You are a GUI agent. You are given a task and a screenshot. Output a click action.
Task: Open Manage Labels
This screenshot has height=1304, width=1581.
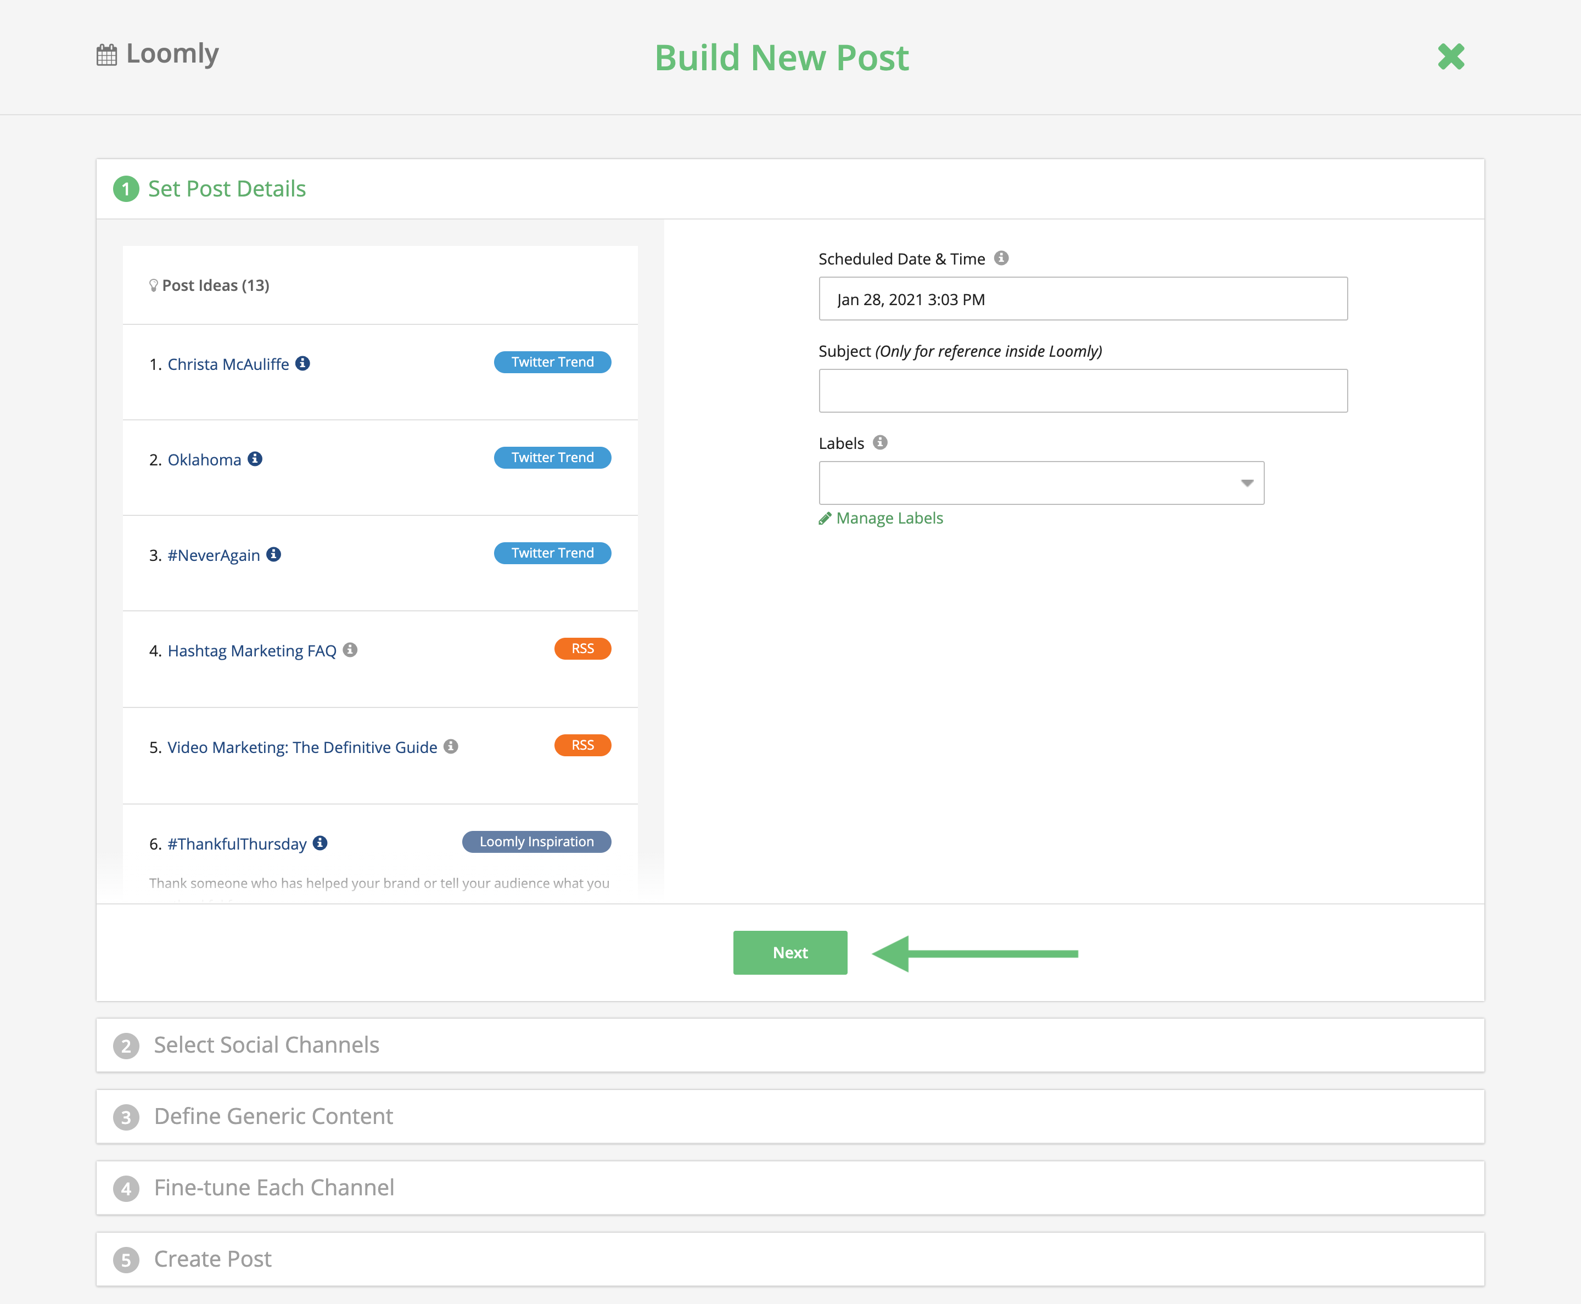[889, 518]
